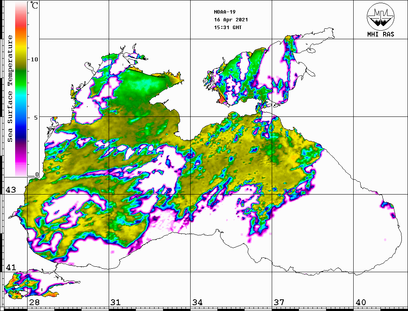Click the "MHI RAS" caption text
Screen dimensions: 408x311
coord(381,34)
